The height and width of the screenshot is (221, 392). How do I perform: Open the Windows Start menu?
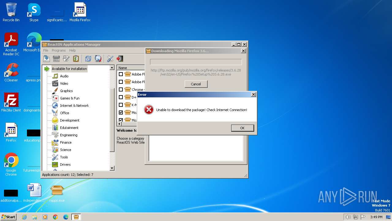(8, 217)
